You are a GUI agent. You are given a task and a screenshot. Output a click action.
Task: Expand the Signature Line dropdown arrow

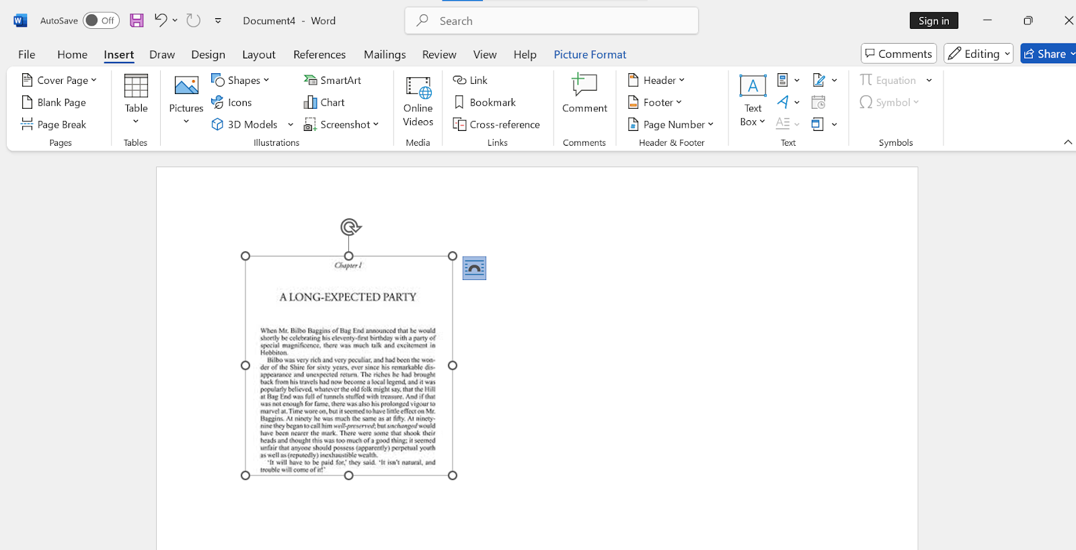835,80
